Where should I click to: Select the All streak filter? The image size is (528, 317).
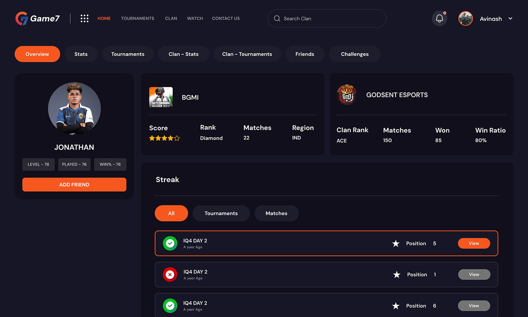click(171, 213)
